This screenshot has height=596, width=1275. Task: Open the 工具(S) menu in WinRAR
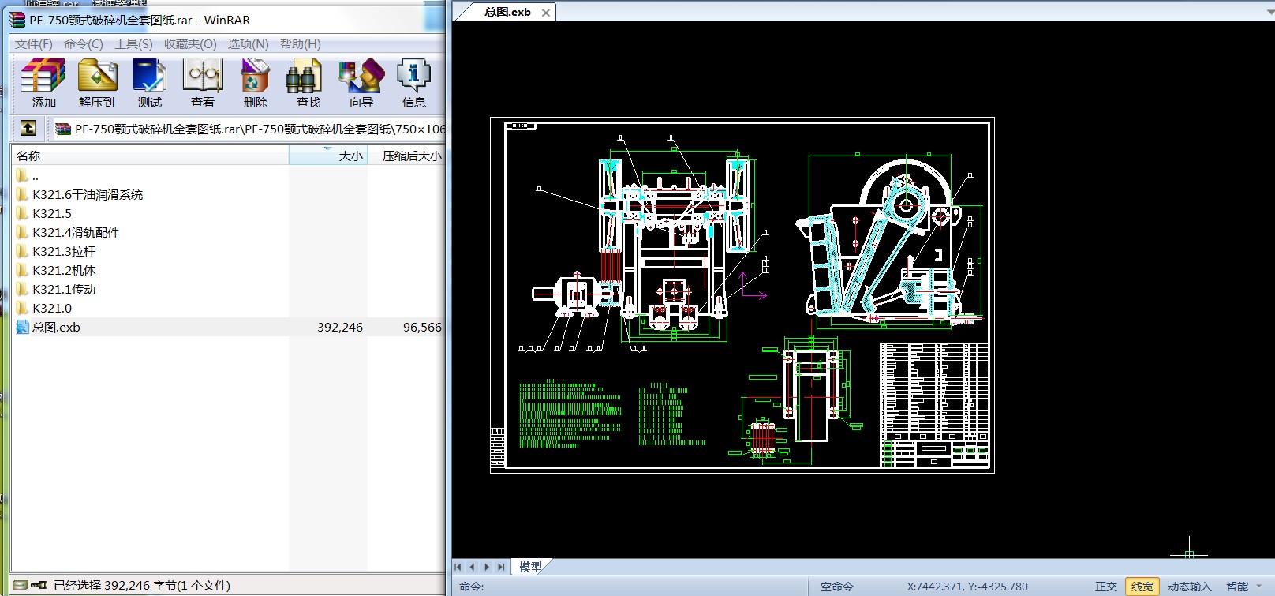click(134, 43)
